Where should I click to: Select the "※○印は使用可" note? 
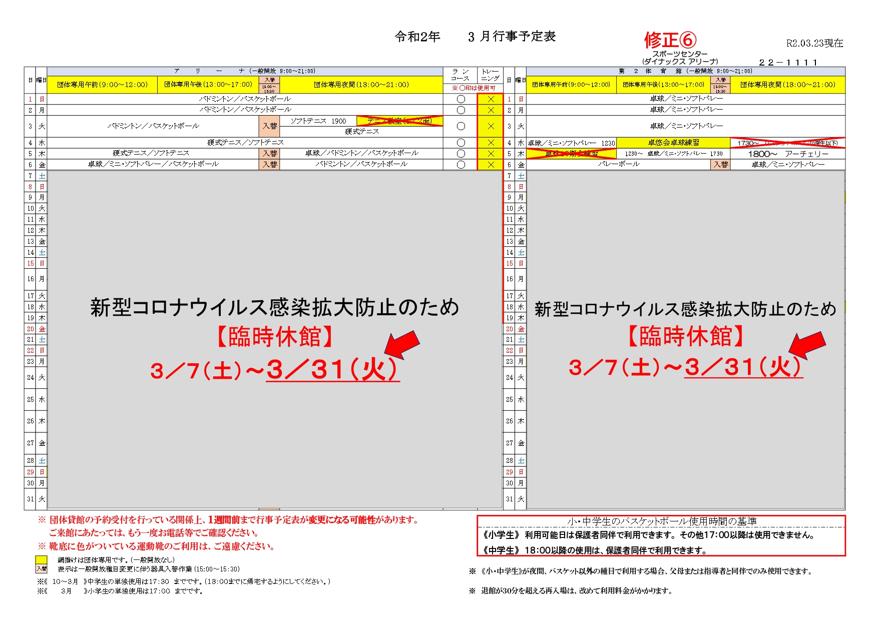click(473, 88)
